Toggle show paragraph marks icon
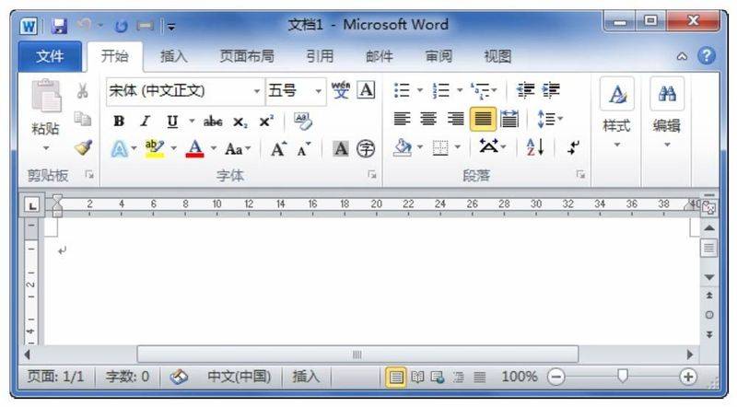 pos(573,147)
